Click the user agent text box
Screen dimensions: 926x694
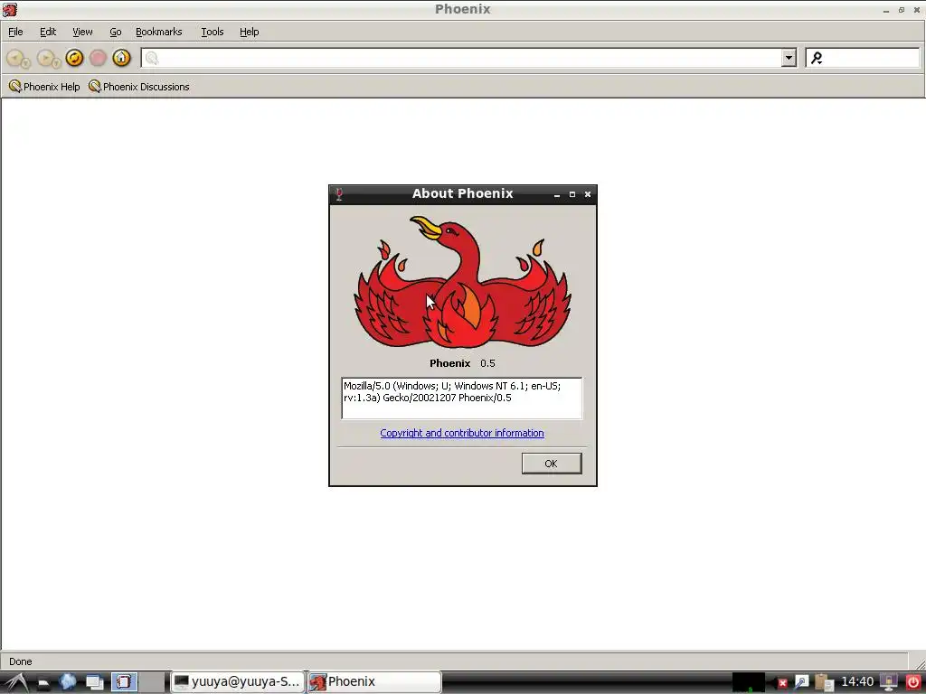tap(462, 399)
